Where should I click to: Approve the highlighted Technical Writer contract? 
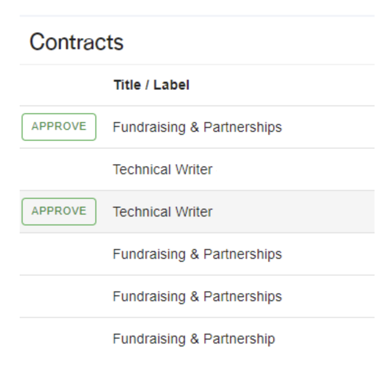pos(59,212)
